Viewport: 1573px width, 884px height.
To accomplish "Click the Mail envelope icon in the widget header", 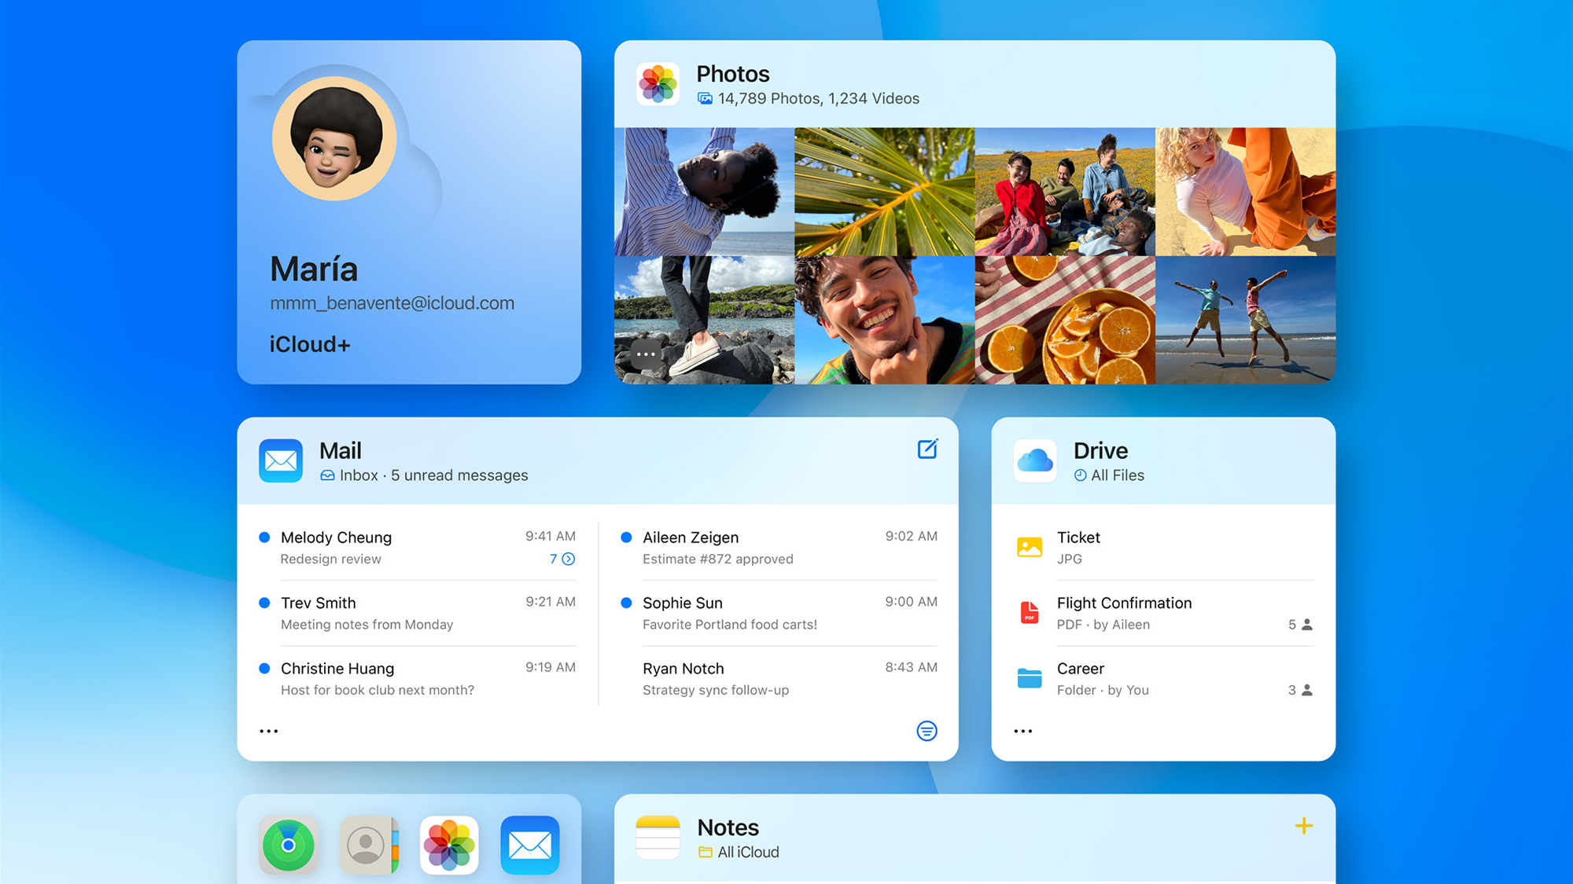I will click(280, 461).
